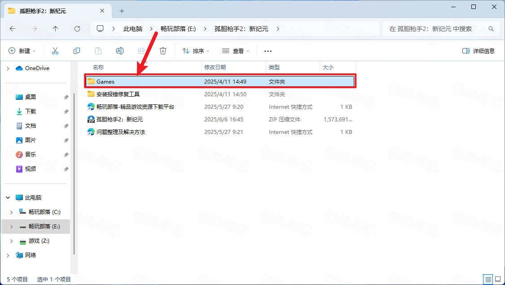Click the Games folder icon
This screenshot has height=285, width=505.
(x=91, y=81)
